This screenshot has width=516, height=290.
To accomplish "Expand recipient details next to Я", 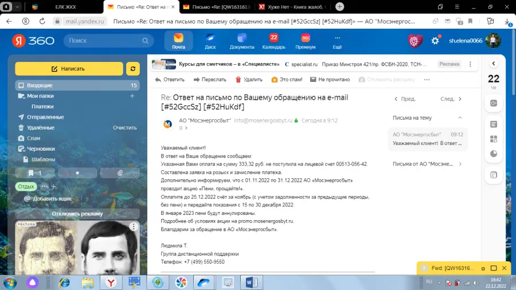I will coord(186,128).
